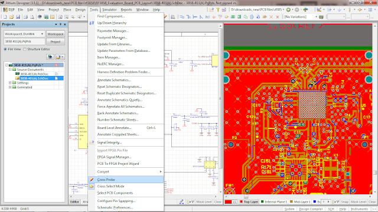Collapse the Source Documents folder
378x212 pixels.
[10, 69]
